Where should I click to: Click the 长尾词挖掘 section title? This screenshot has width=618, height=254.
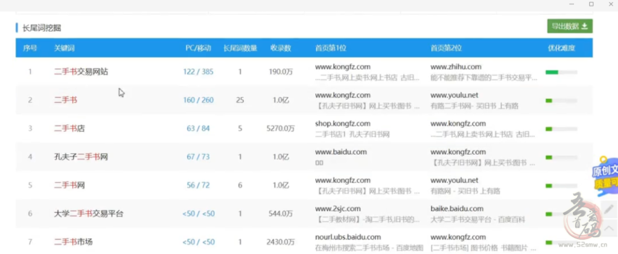pos(42,28)
